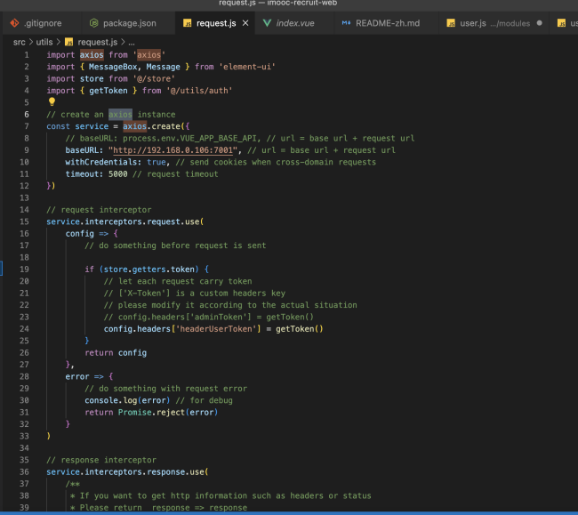This screenshot has width=578, height=515.
Task: Switch to the package.json tab
Action: (132, 22)
